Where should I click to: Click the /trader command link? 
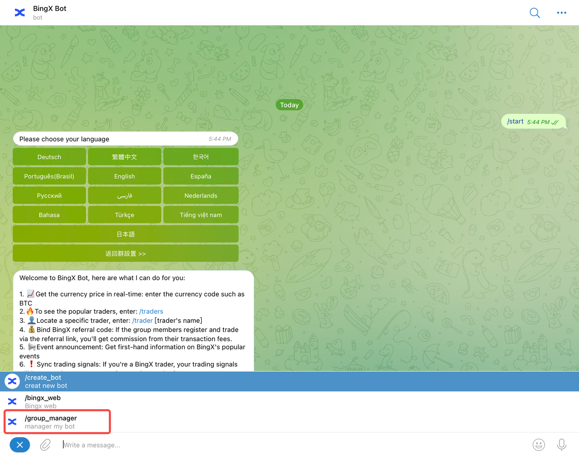[142, 320]
